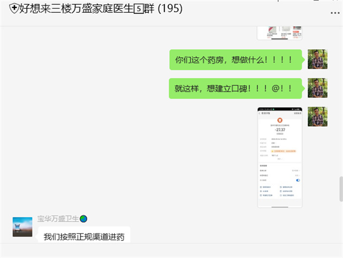The width and height of the screenshot is (343, 258).
Task: Click avatar beside '你们这个药房' message
Action: [x=317, y=59]
